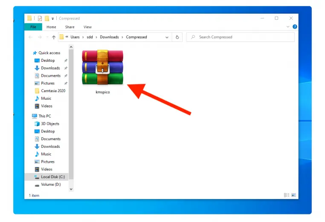Navigate to Downloads in the address breadcrumb
The width and height of the screenshot is (325, 222).
(109, 37)
